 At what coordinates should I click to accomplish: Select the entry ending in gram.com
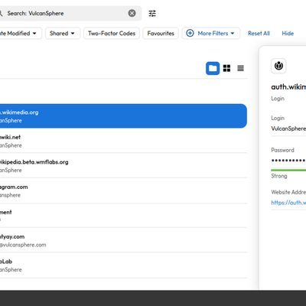[x=123, y=190]
